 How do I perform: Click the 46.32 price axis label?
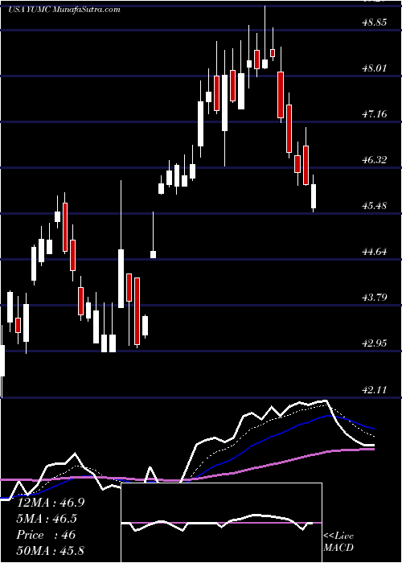(375, 160)
